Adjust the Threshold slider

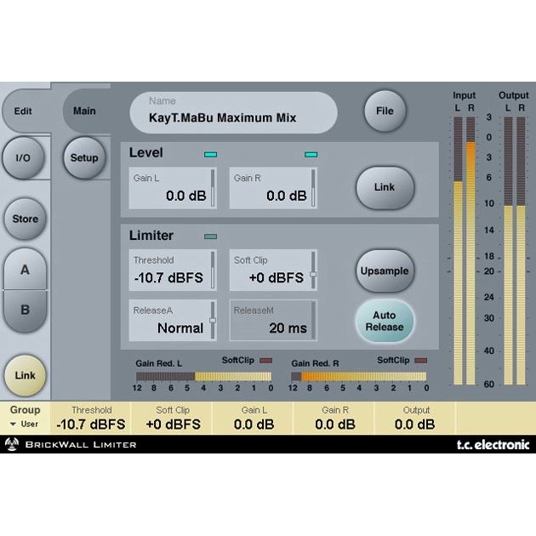[213, 270]
